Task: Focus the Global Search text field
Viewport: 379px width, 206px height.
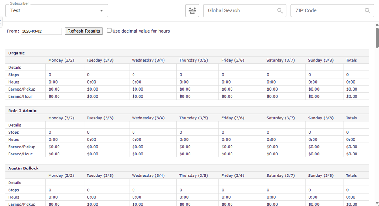Action: [241, 11]
